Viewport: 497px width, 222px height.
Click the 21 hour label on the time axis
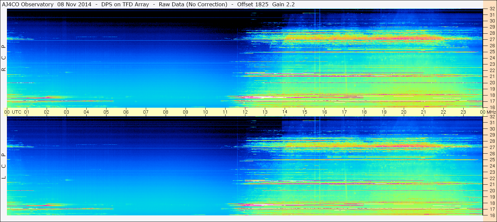424,112
